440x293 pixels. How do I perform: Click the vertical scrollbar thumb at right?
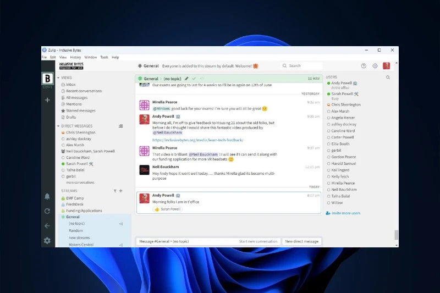[396, 235]
